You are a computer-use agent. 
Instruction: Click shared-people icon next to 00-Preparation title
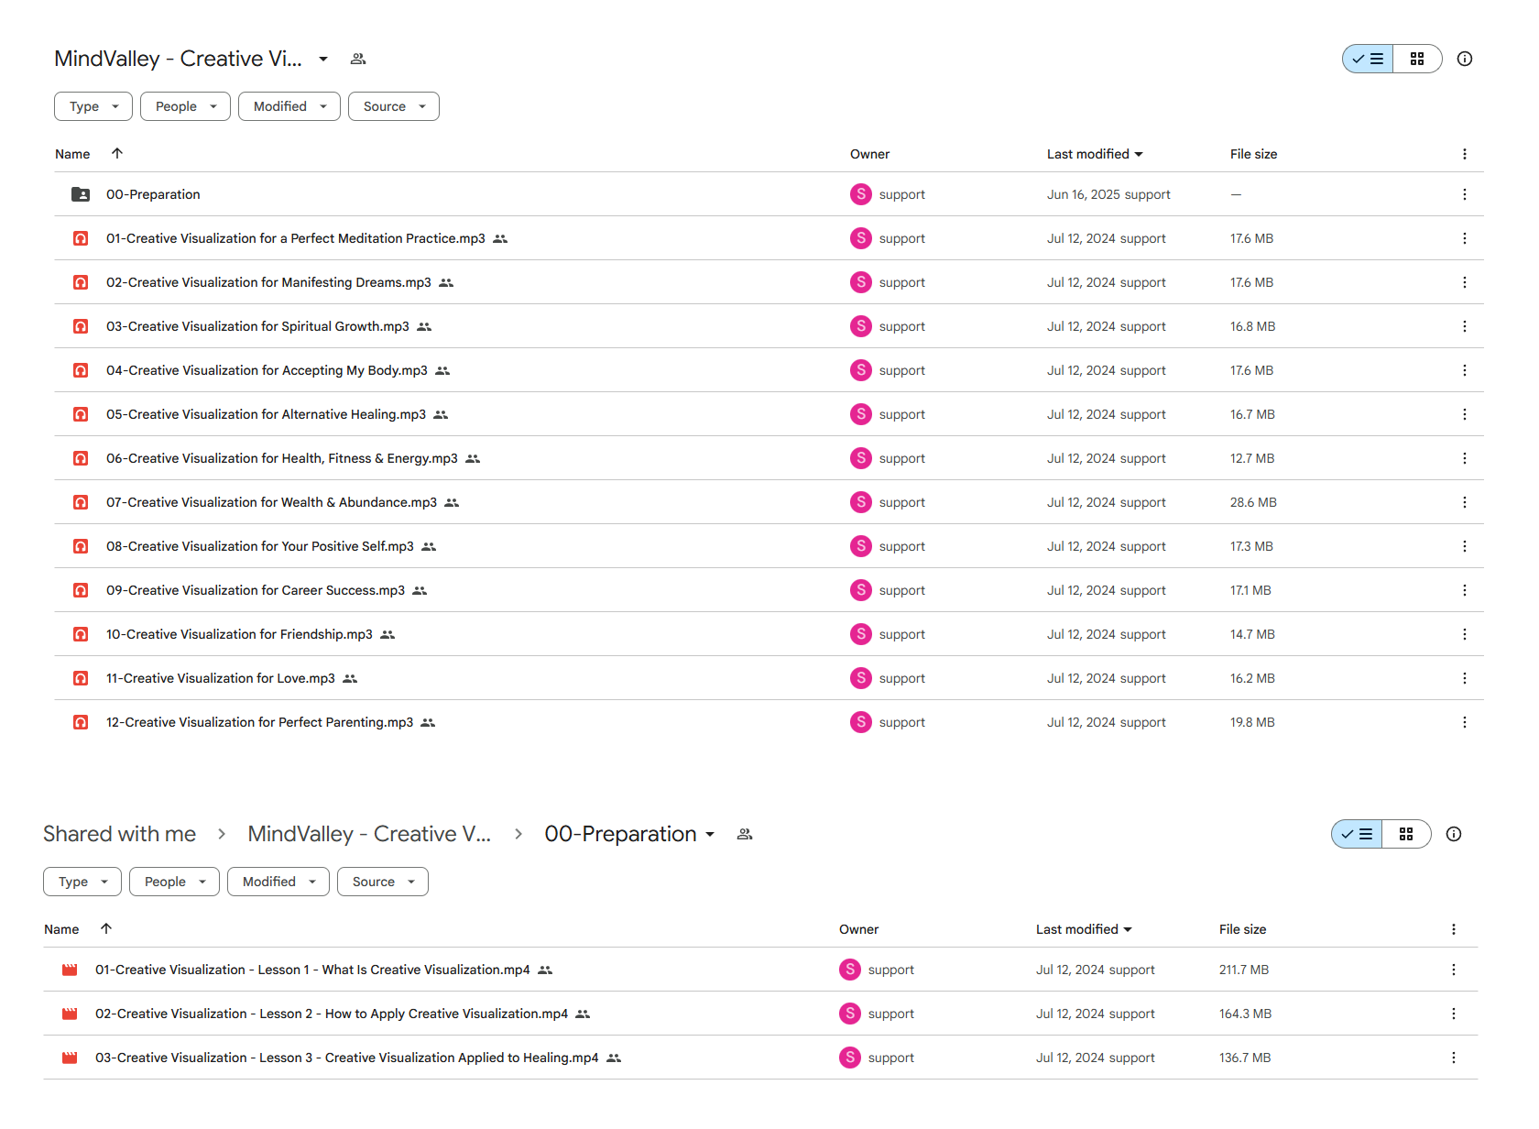pos(745,834)
